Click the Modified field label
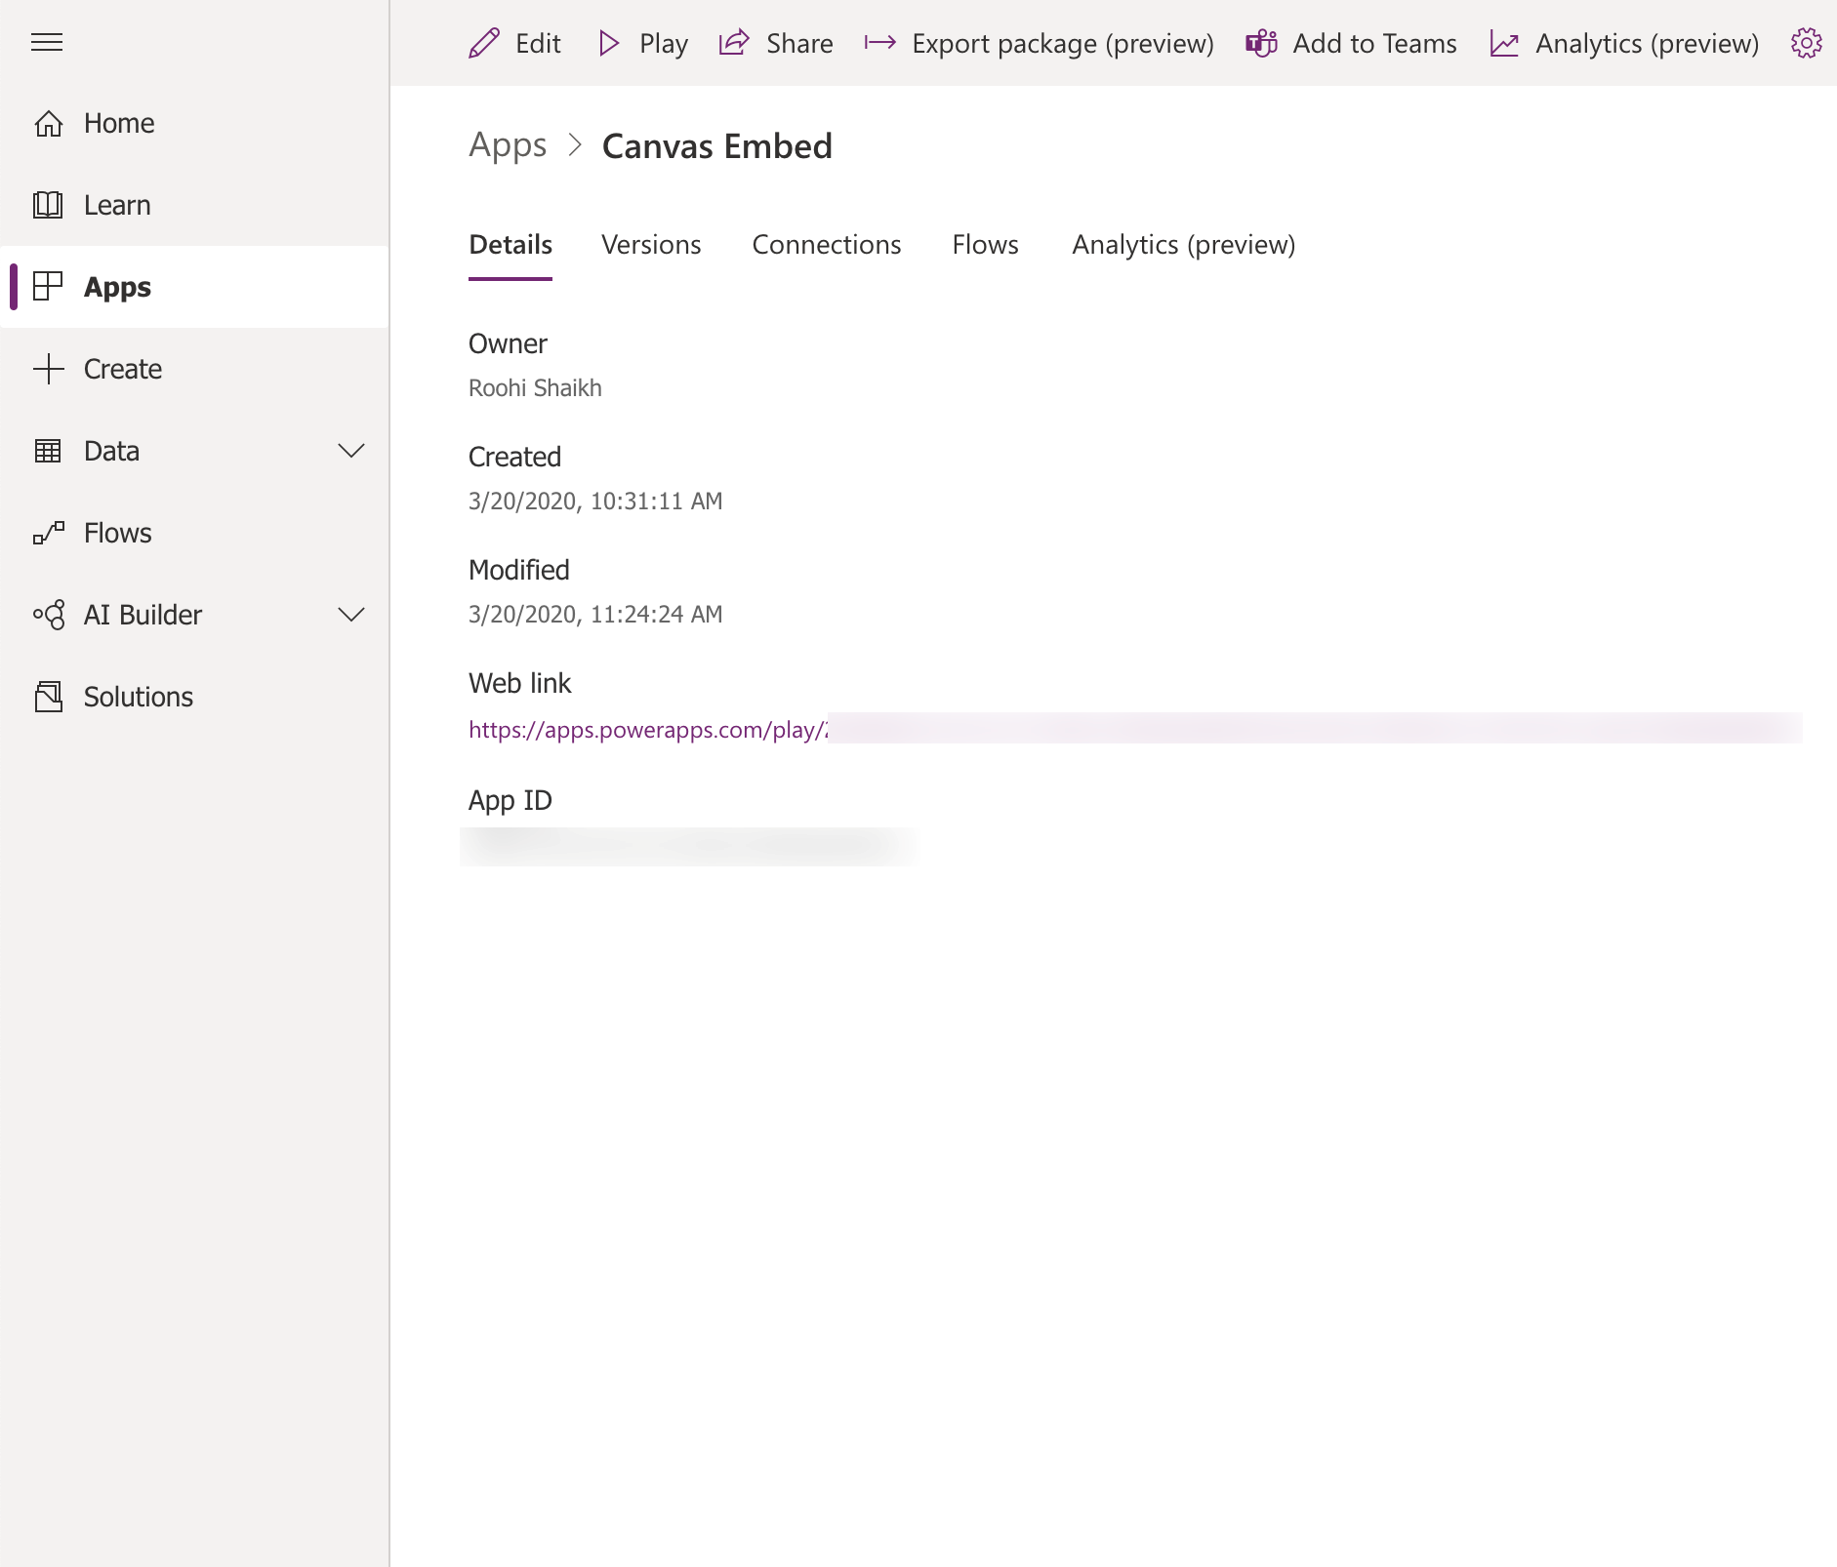This screenshot has width=1837, height=1567. pos(519,570)
